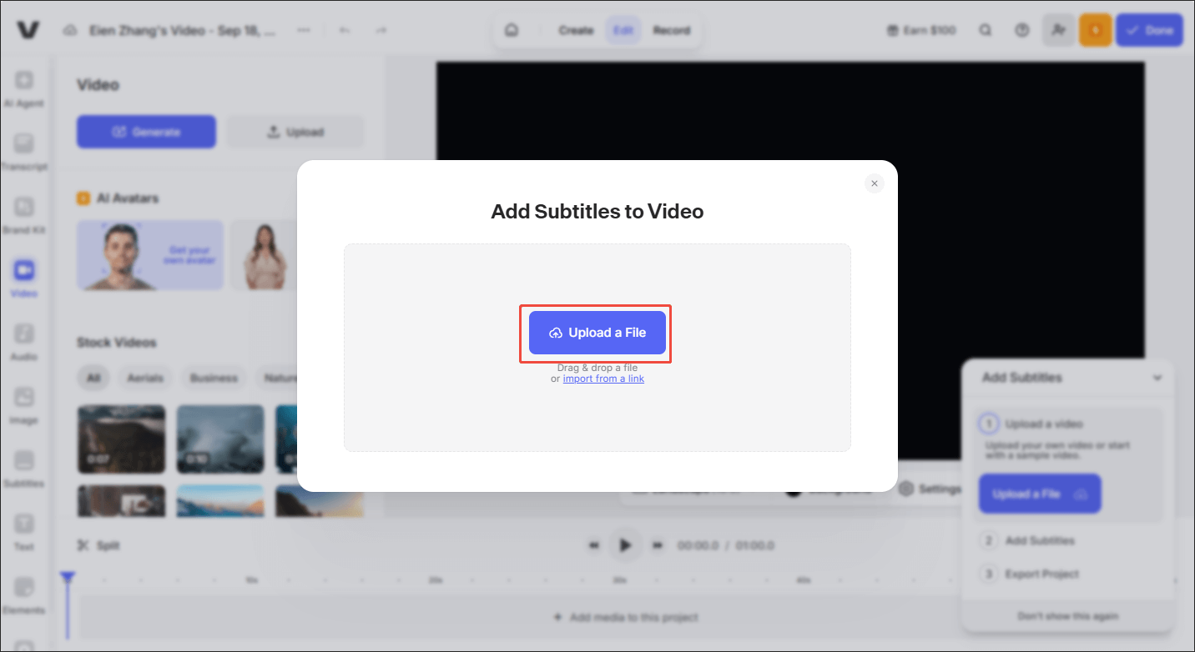Image resolution: width=1195 pixels, height=652 pixels.
Task: Skip backward in the timeline
Action: point(594,546)
